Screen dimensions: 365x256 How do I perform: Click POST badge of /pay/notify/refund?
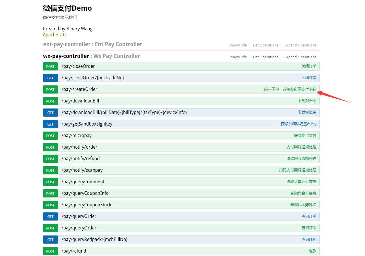[x=50, y=159]
